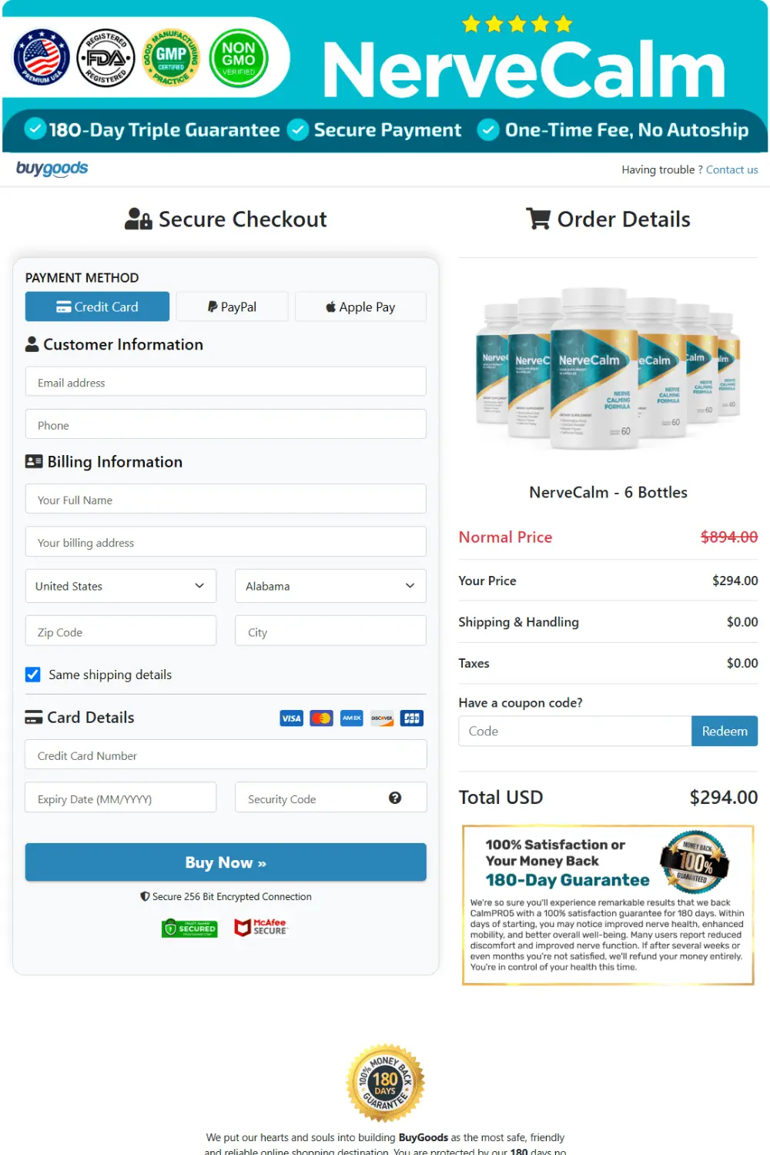This screenshot has width=770, height=1155.
Task: Click the Visa card icon
Action: [291, 718]
